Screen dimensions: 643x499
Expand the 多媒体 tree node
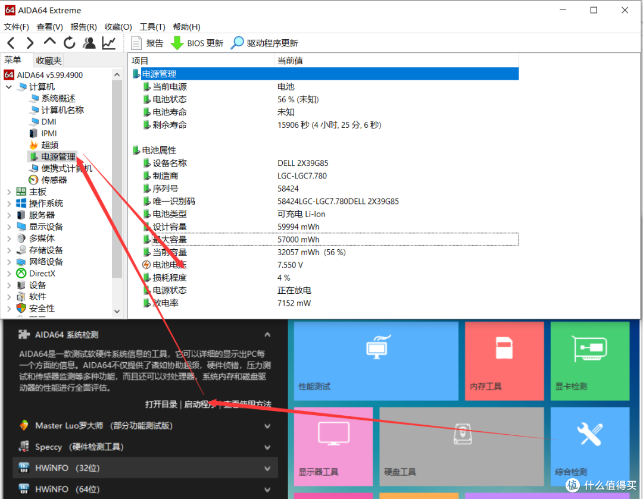(8, 238)
